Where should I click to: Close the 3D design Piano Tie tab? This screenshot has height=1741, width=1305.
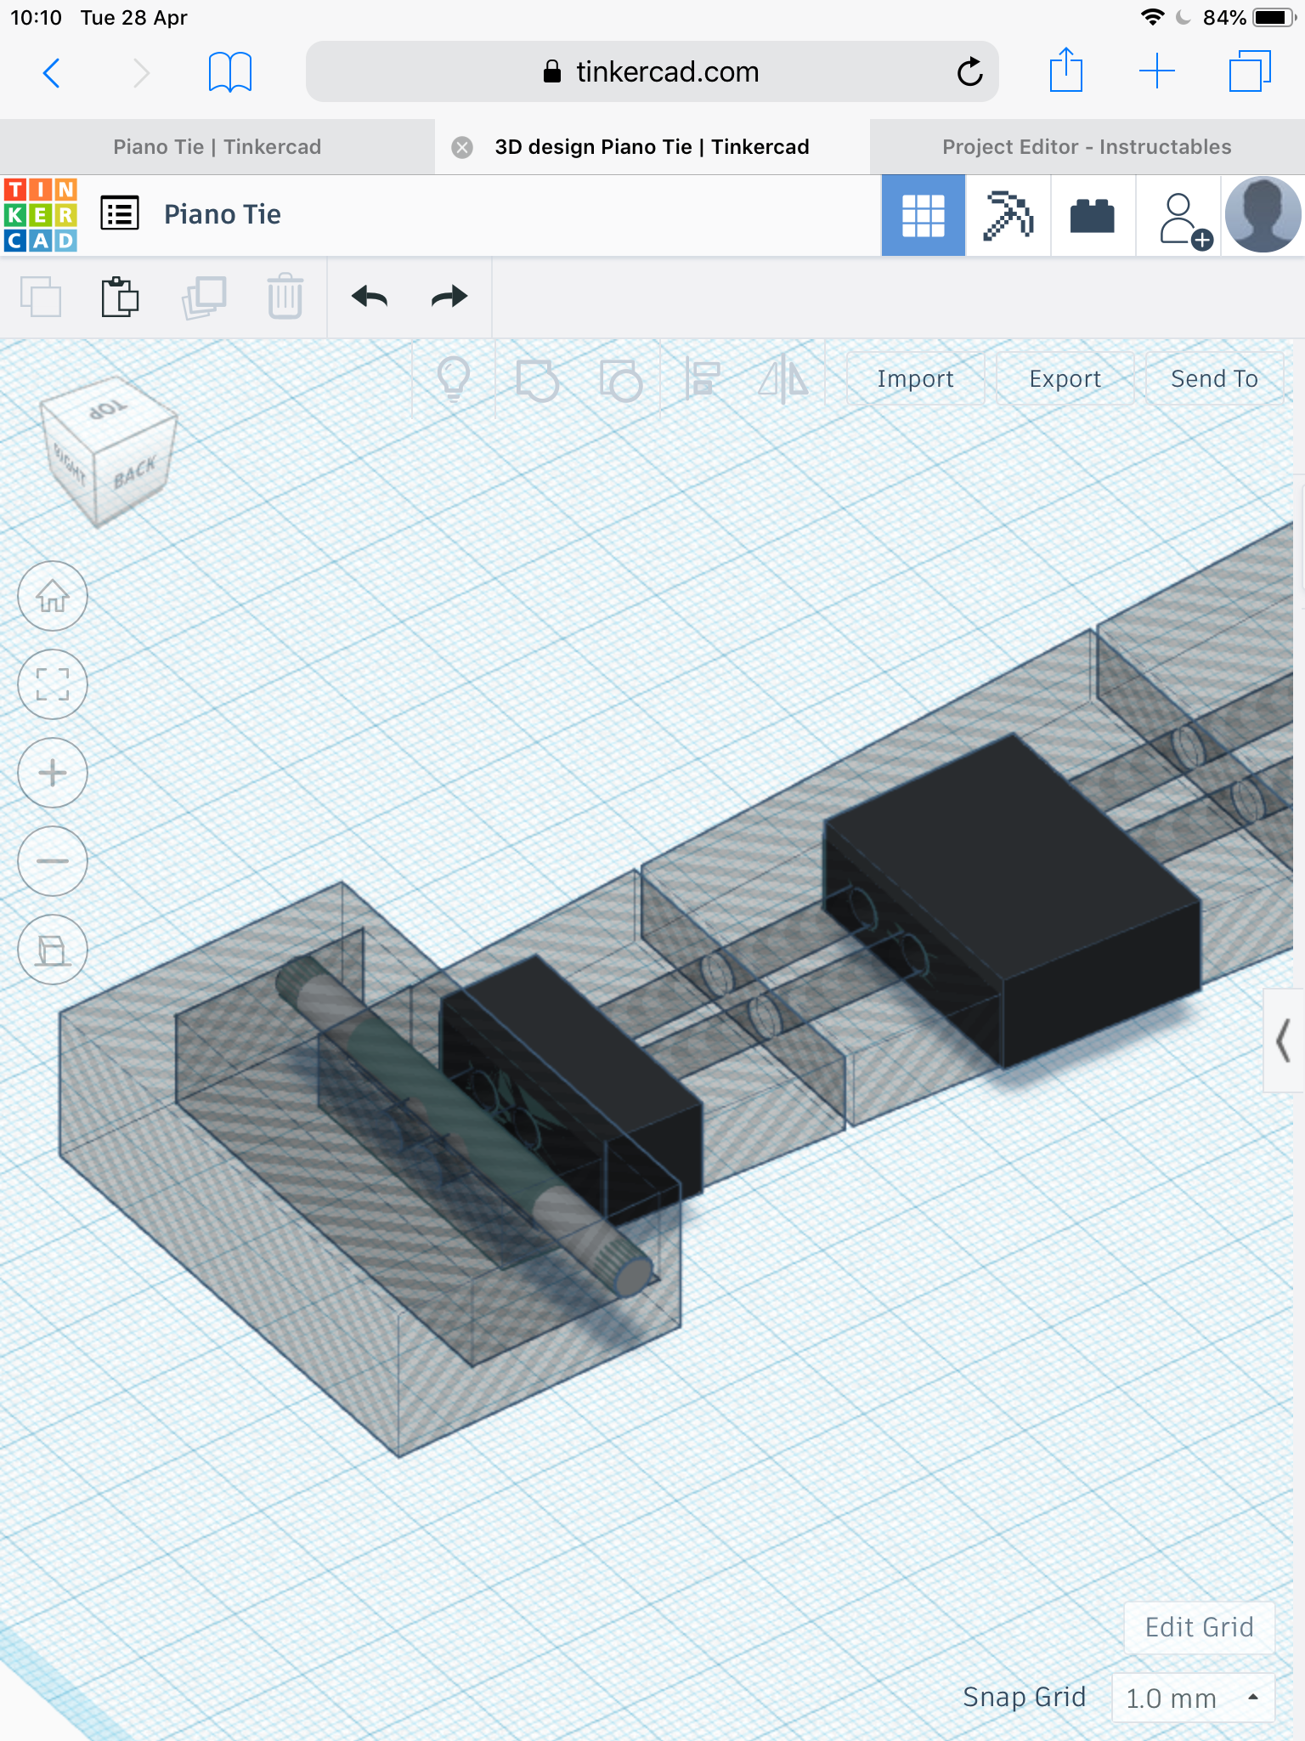click(462, 147)
